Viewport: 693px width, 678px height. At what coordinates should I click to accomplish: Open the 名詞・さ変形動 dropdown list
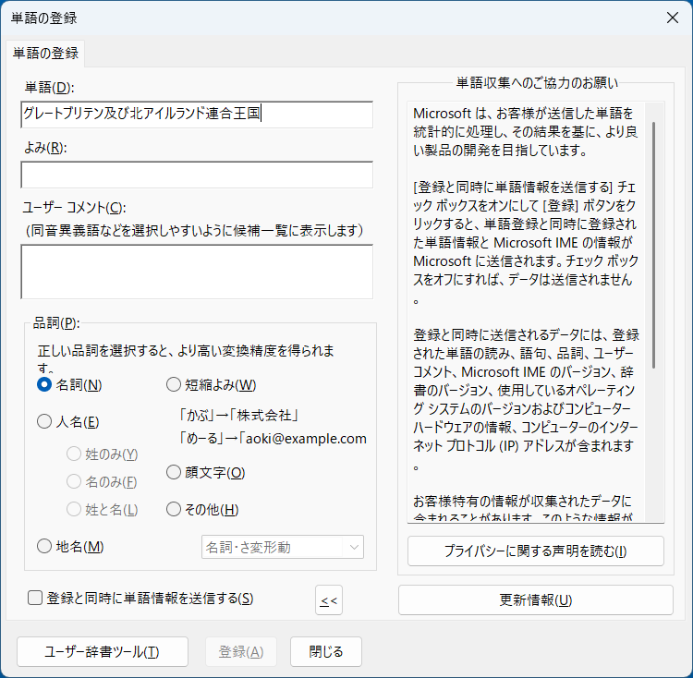pos(282,547)
